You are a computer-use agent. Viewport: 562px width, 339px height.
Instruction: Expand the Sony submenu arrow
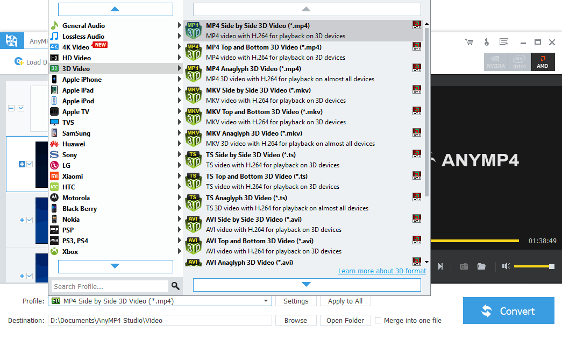[179, 154]
